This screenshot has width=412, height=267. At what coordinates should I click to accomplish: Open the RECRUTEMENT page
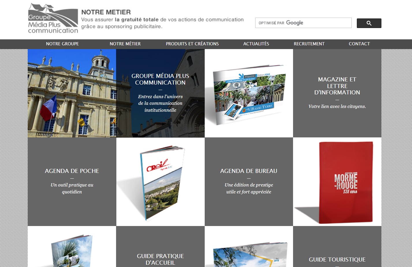point(309,44)
